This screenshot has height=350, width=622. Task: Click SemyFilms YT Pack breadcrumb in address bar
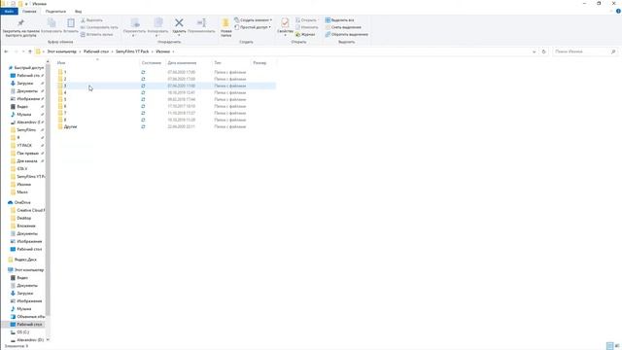click(132, 52)
